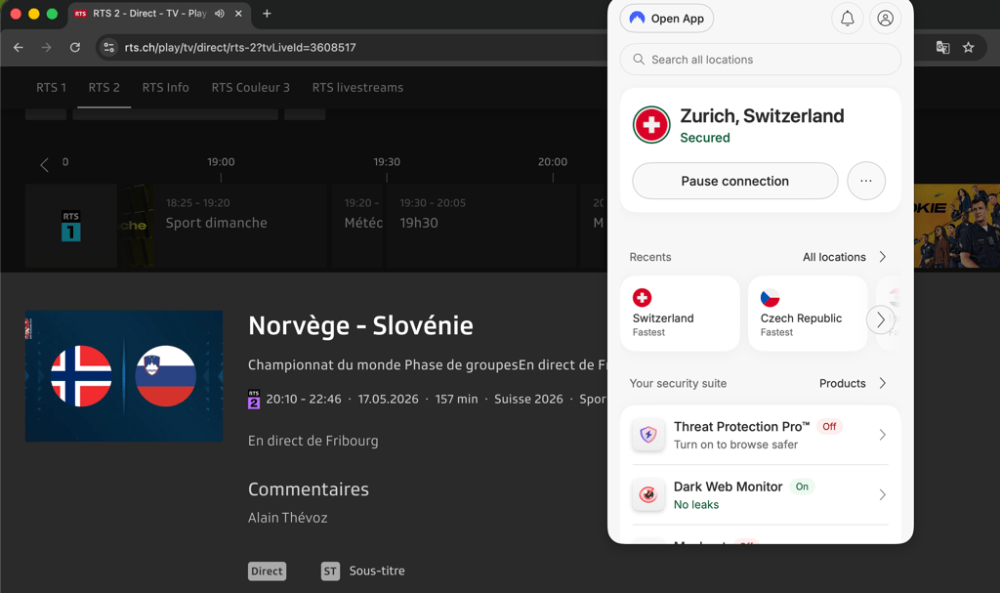Switch to the RTS 1 channel tab

(51, 88)
